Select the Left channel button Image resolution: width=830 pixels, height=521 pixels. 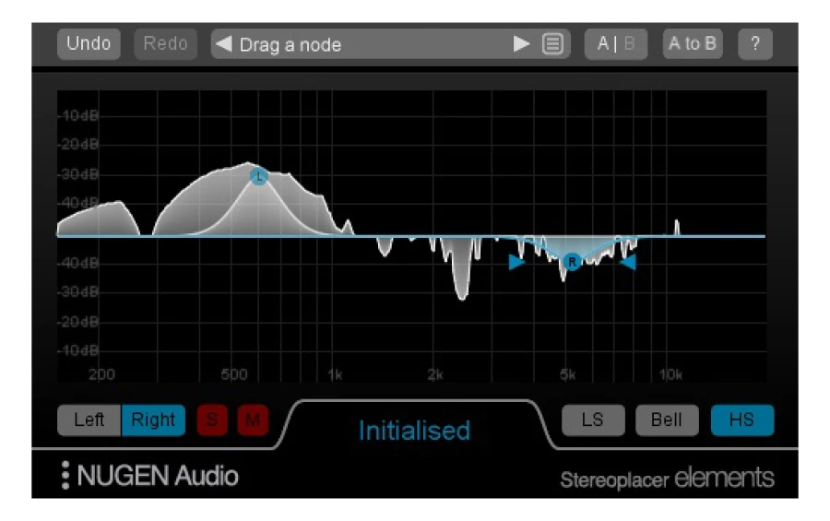[x=89, y=420]
